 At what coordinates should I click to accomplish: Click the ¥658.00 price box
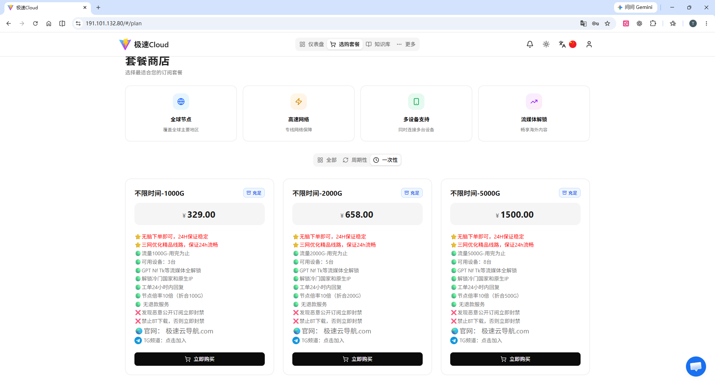click(x=357, y=214)
